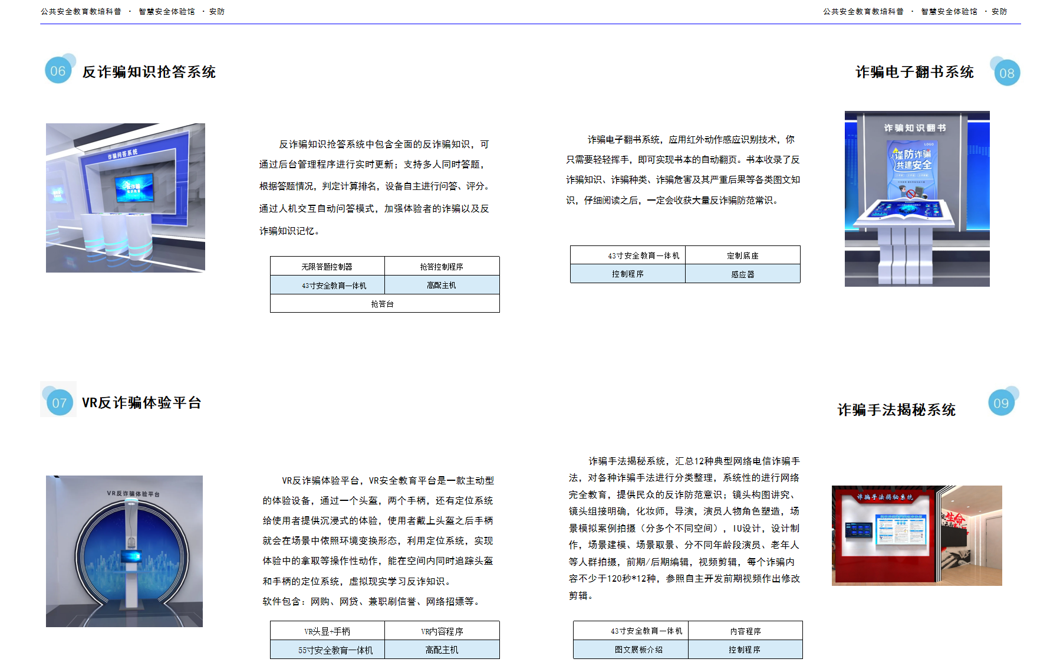This screenshot has height=672, width=1060.
Task: Click the VR反诈骗体验平台 heading
Action: [141, 403]
